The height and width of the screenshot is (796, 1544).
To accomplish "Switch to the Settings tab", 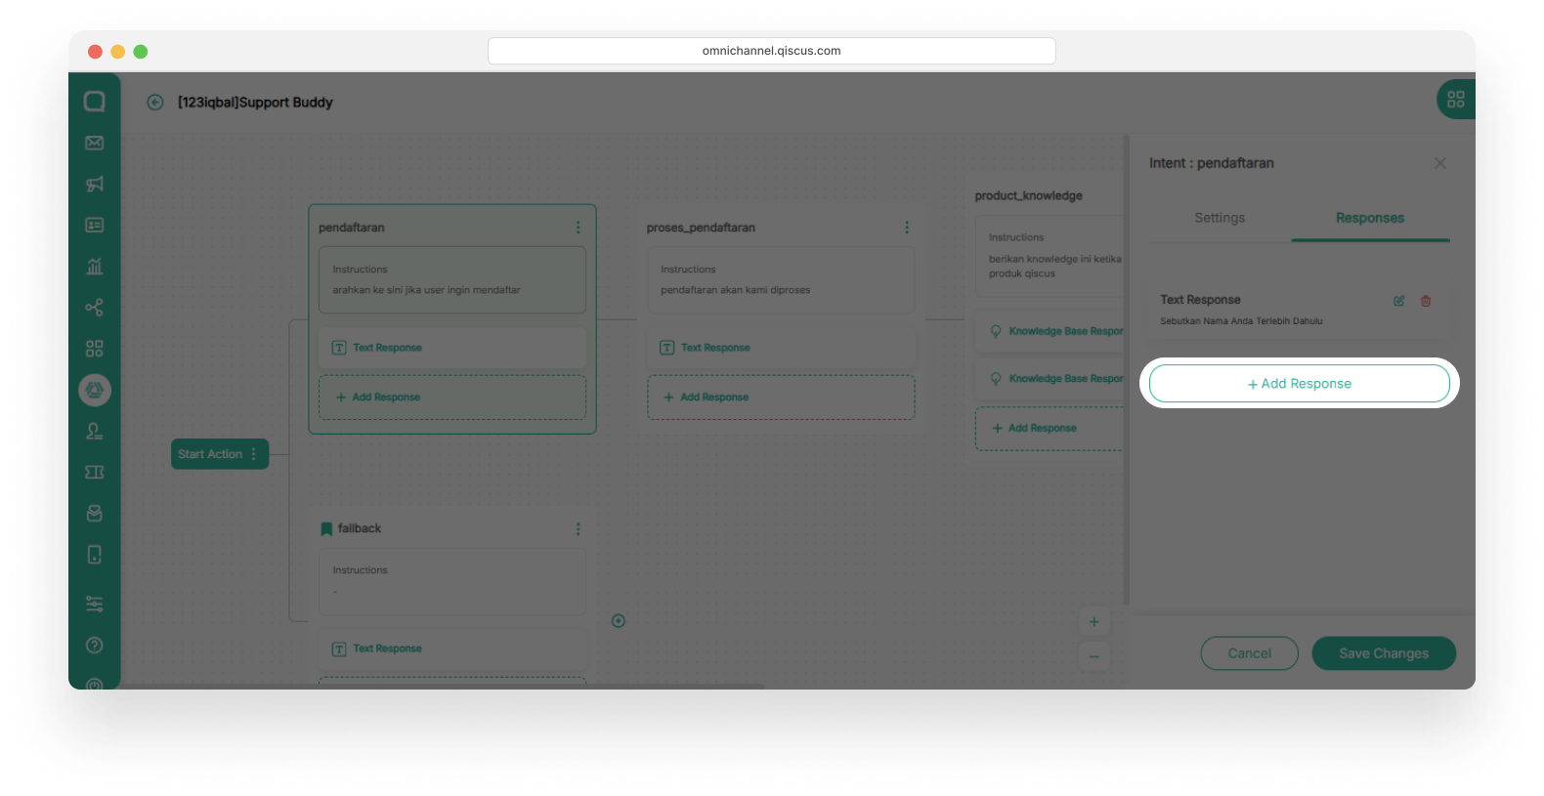I will click(x=1220, y=218).
